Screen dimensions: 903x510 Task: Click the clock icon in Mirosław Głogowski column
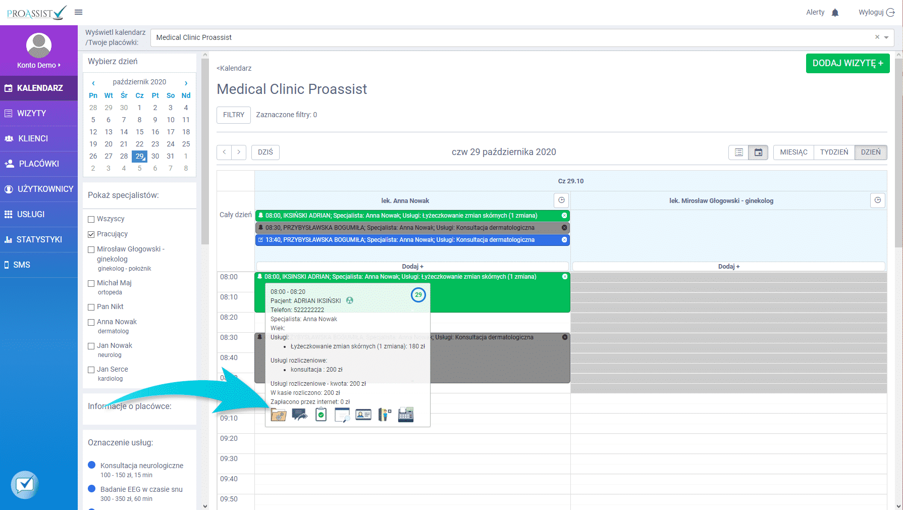(878, 200)
